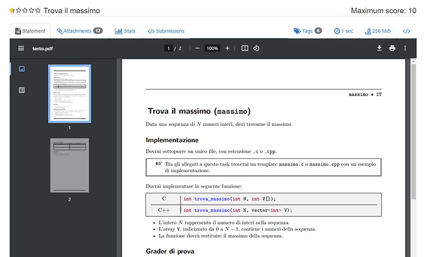
Task: Switch to the Stats tab
Action: [125, 31]
